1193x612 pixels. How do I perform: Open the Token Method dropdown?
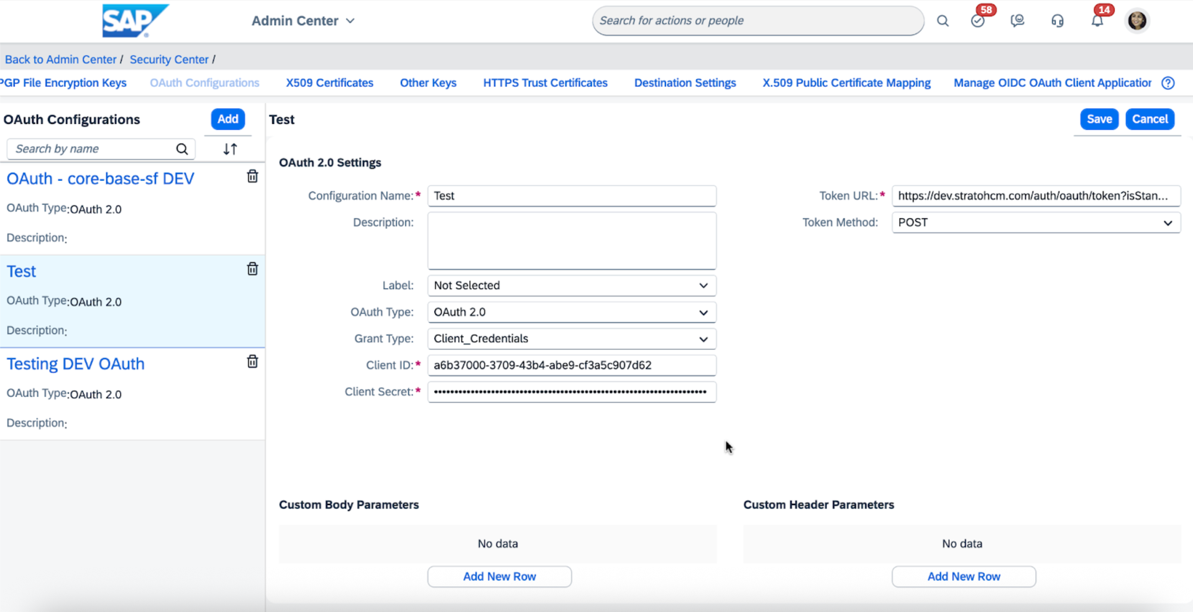tap(1035, 223)
